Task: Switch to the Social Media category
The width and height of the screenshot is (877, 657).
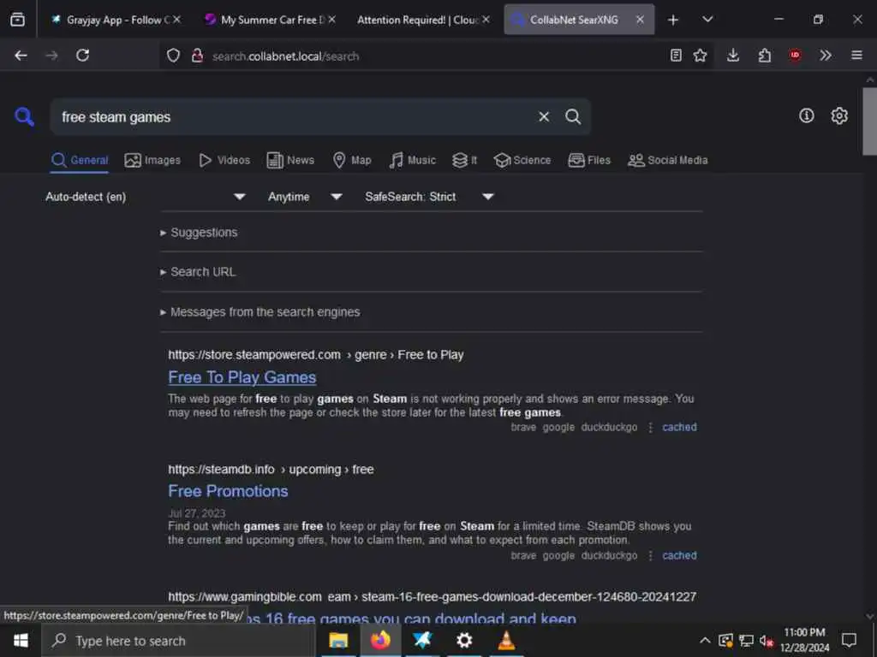Action: (x=667, y=160)
